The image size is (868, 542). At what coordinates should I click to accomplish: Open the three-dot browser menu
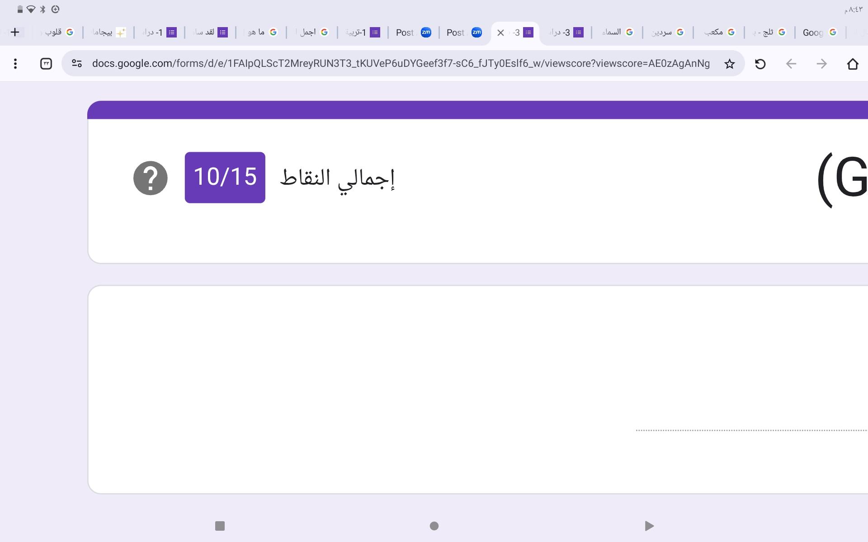(x=15, y=64)
